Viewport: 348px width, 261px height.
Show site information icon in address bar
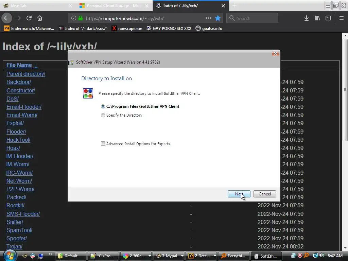74,18
